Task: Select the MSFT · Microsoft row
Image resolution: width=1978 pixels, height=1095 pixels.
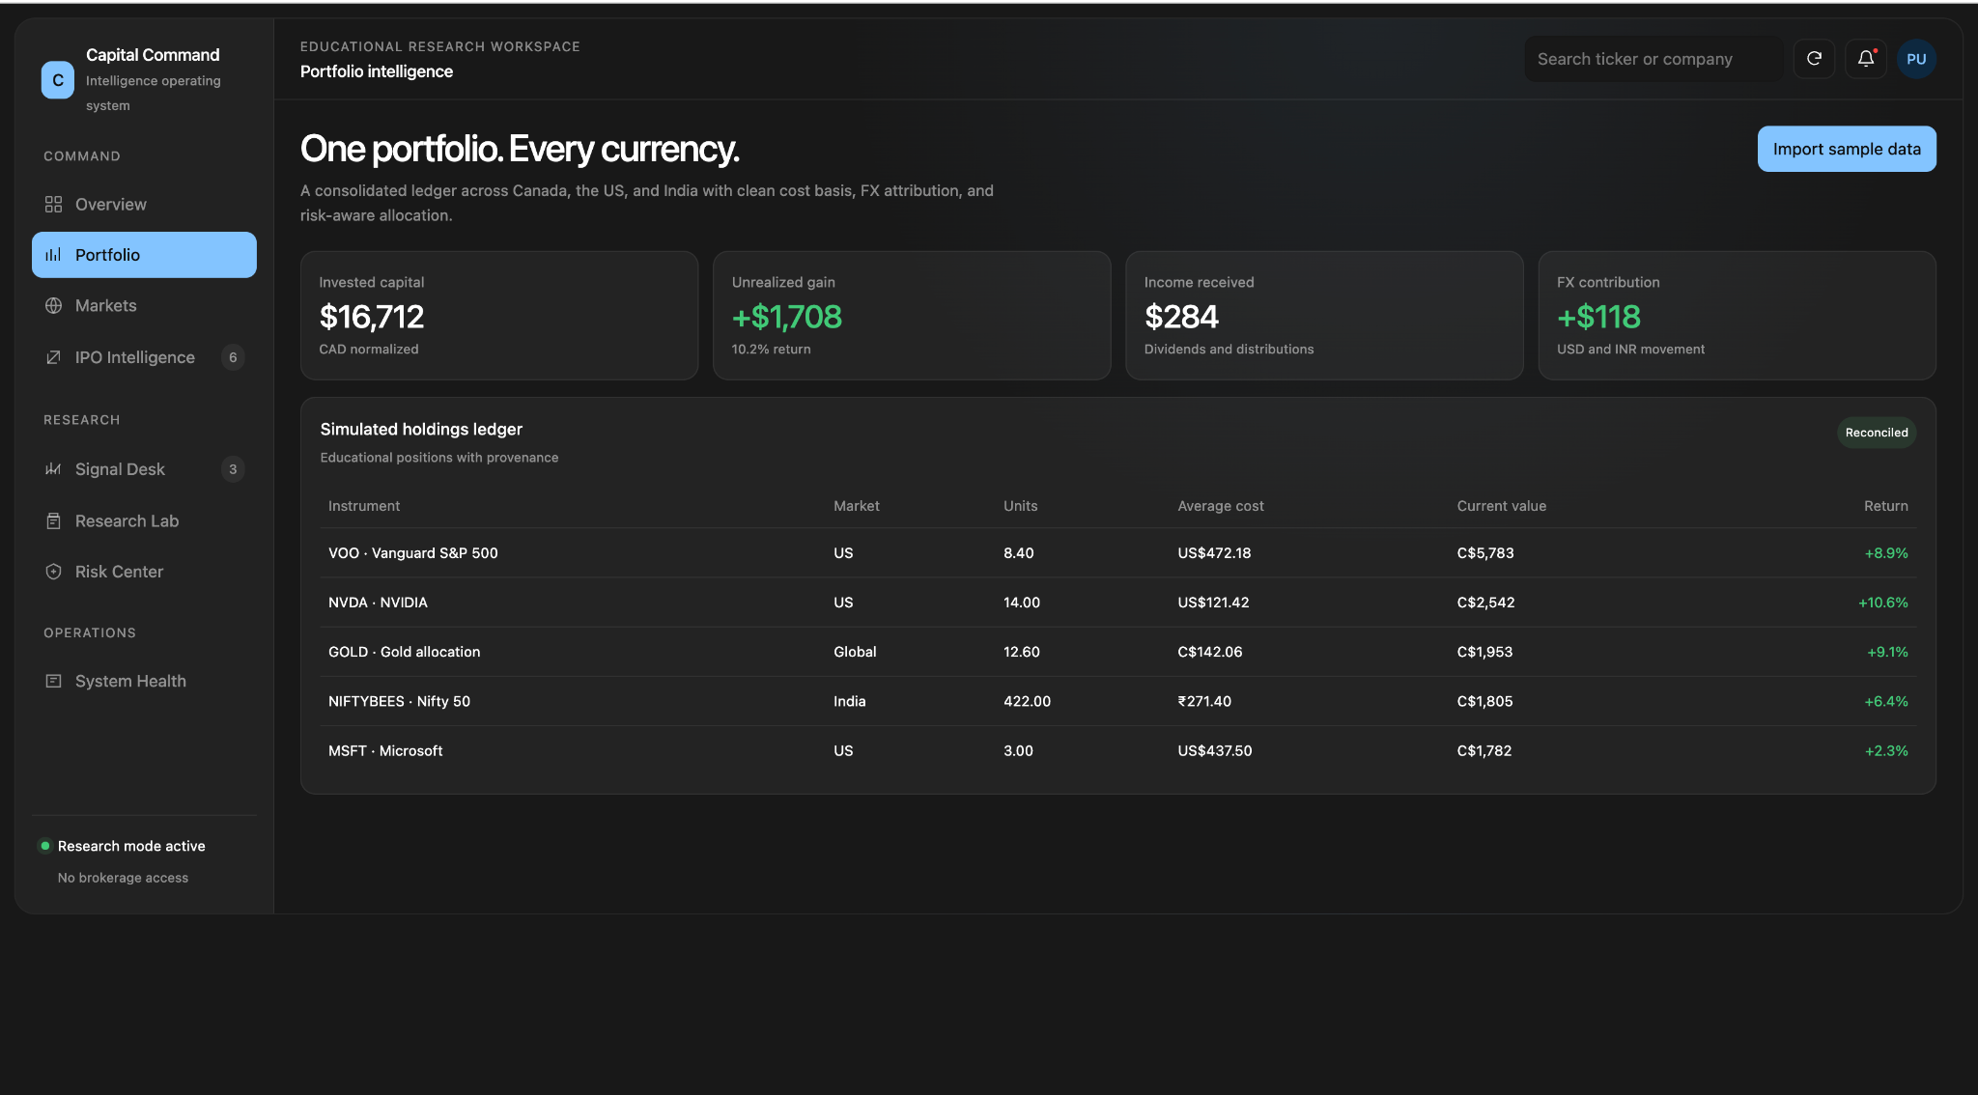Action: [1118, 750]
